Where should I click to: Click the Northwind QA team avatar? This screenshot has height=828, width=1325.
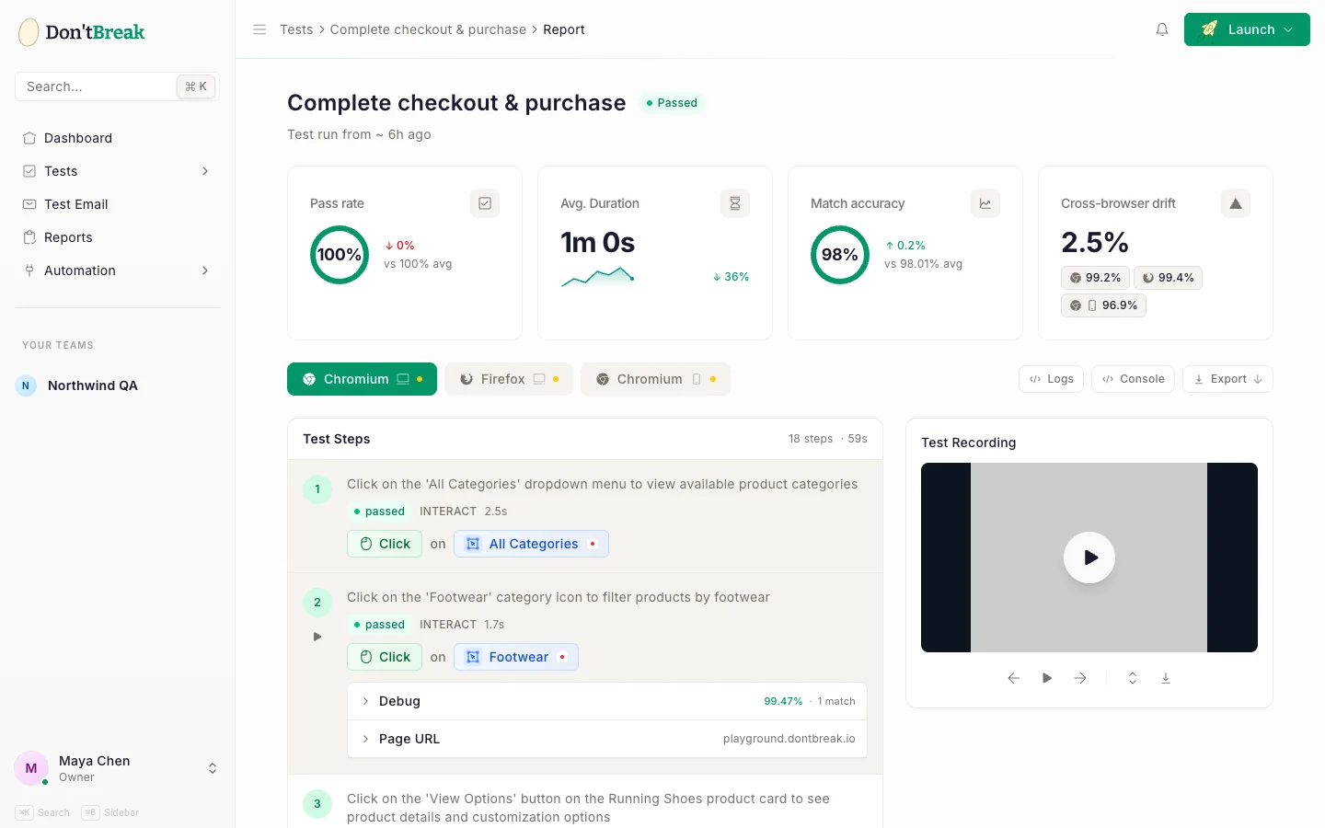click(x=26, y=385)
